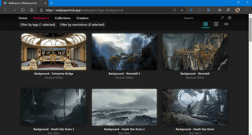Click the site lock icon
252x135 pixels.
tap(41, 10)
